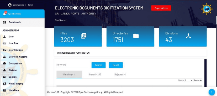Viewport: 217px width, 96px height.
Task: Click the user avatar icon beside admin admine
Action: click(10, 5)
